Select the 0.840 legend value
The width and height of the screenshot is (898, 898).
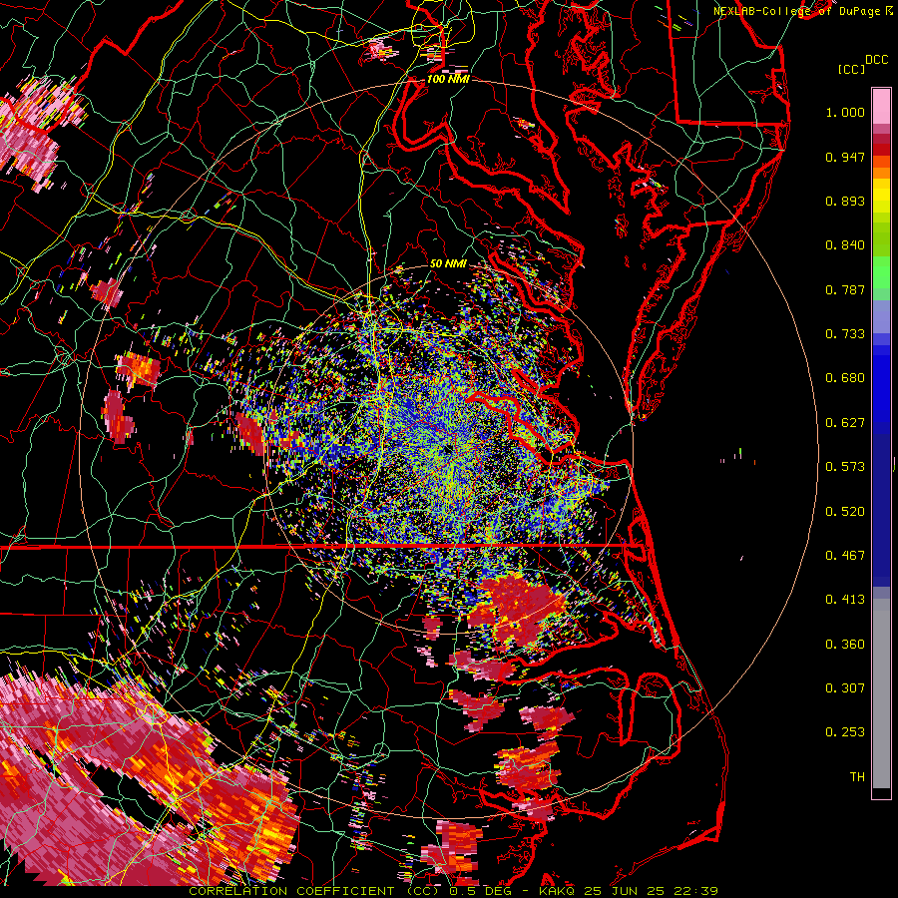point(845,245)
